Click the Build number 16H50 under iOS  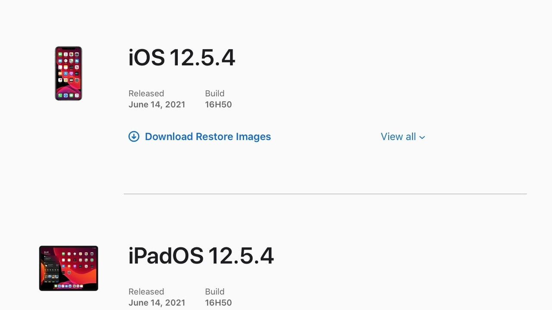coord(218,104)
